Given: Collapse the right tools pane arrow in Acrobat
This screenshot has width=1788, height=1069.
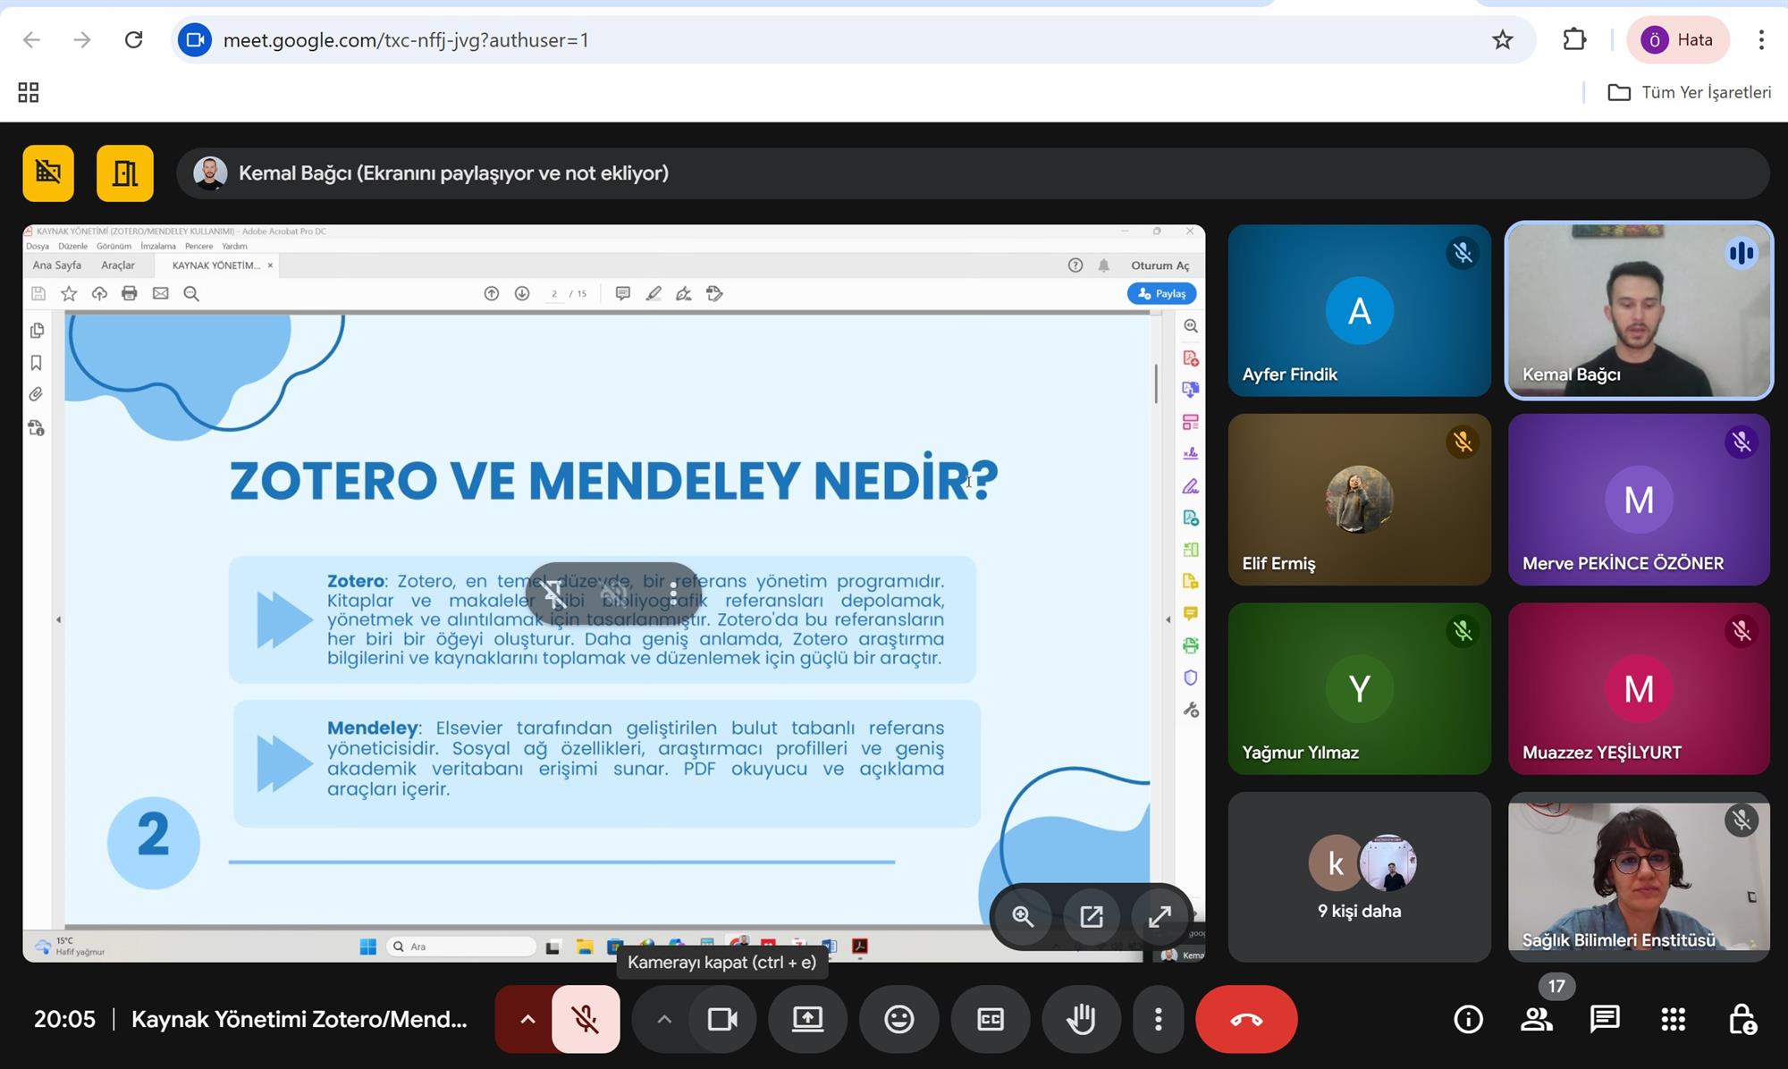Looking at the screenshot, I should click(x=1168, y=619).
